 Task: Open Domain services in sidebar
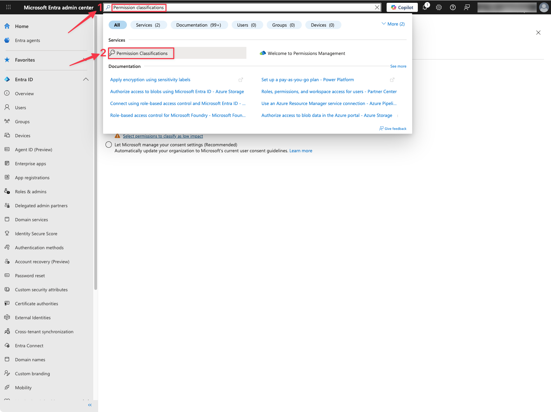click(x=32, y=219)
